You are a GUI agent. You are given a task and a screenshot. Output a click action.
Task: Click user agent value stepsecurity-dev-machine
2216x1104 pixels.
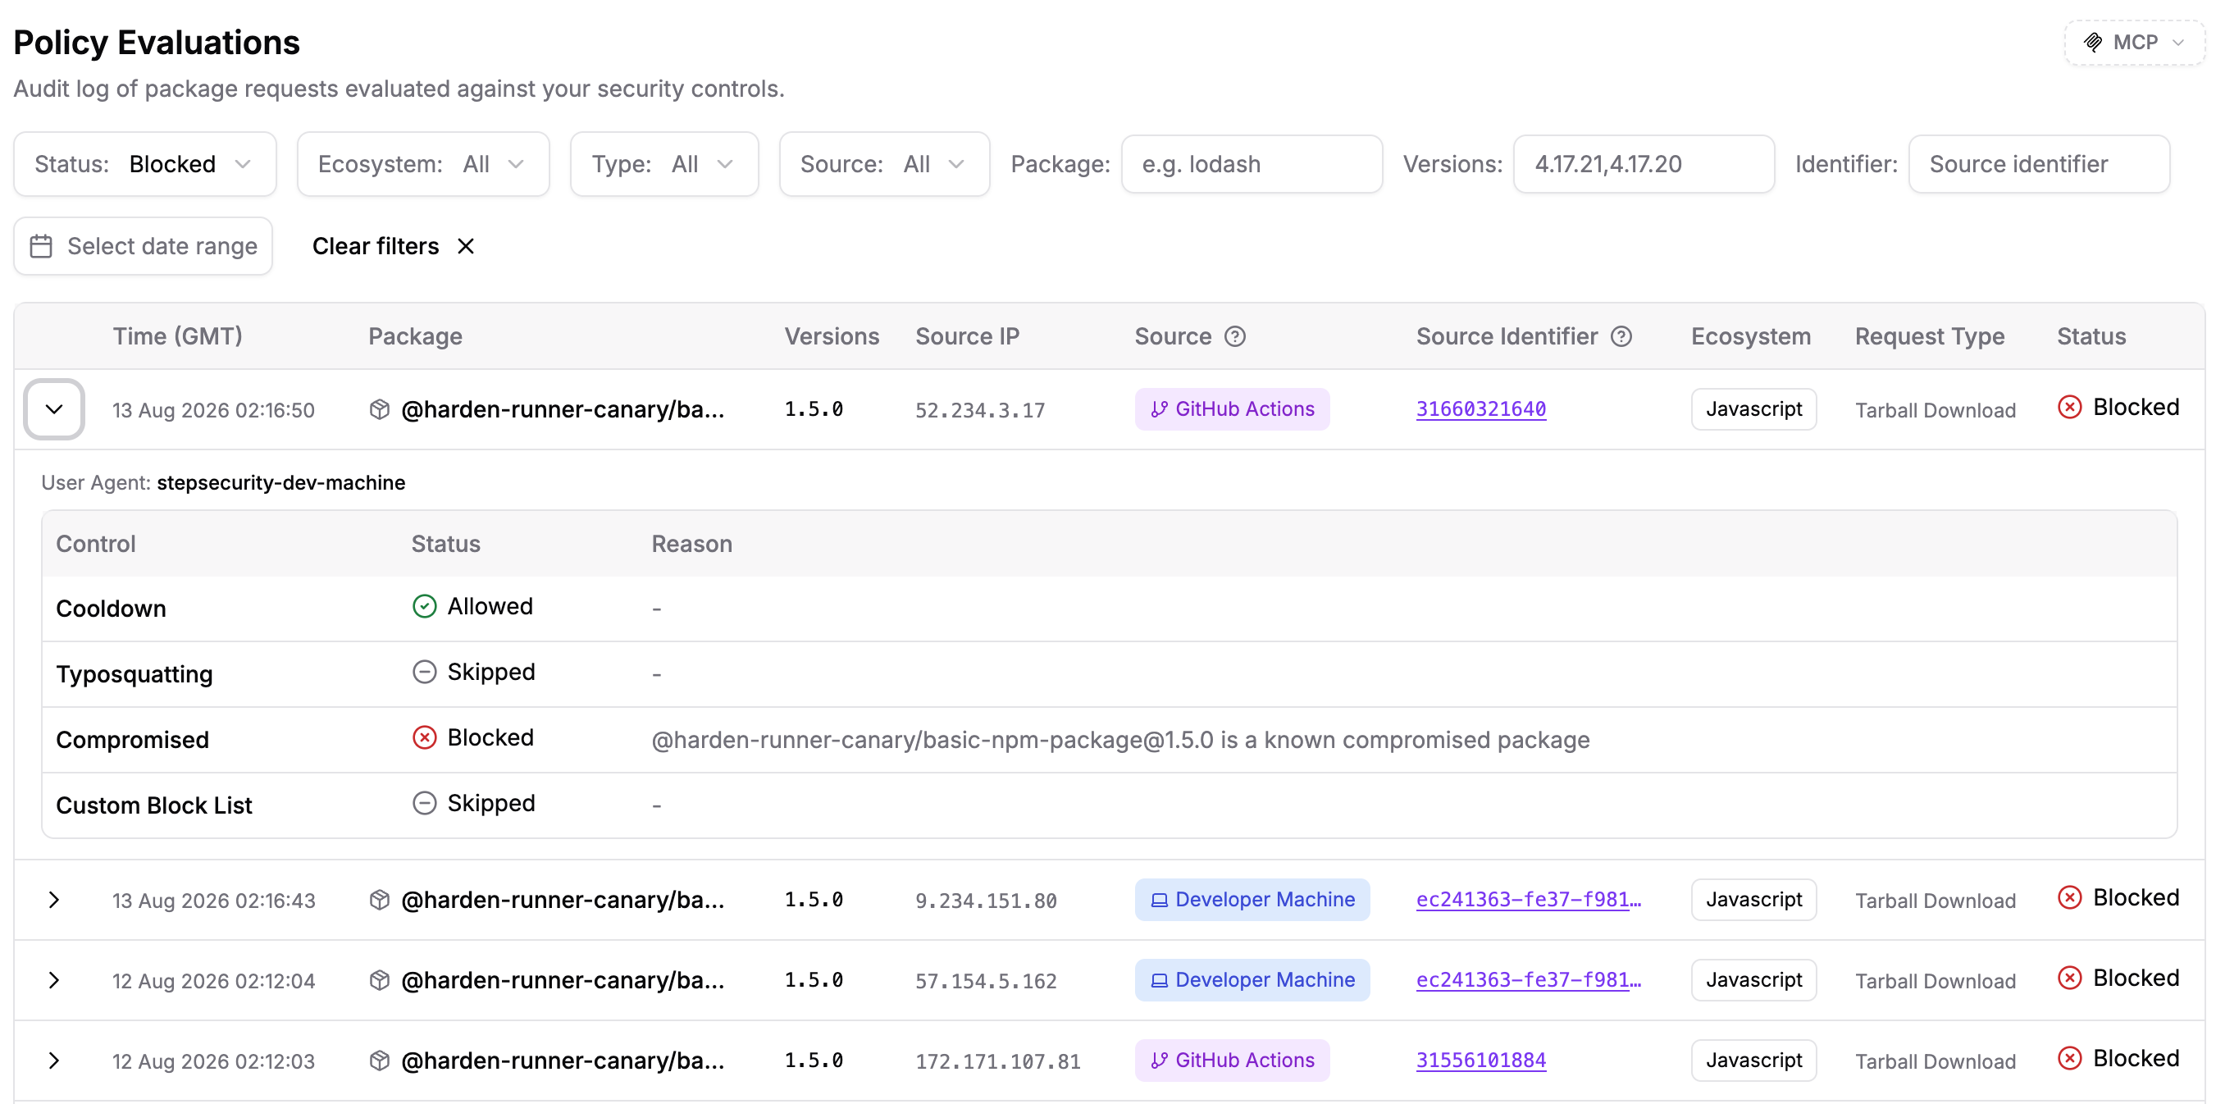click(x=280, y=483)
